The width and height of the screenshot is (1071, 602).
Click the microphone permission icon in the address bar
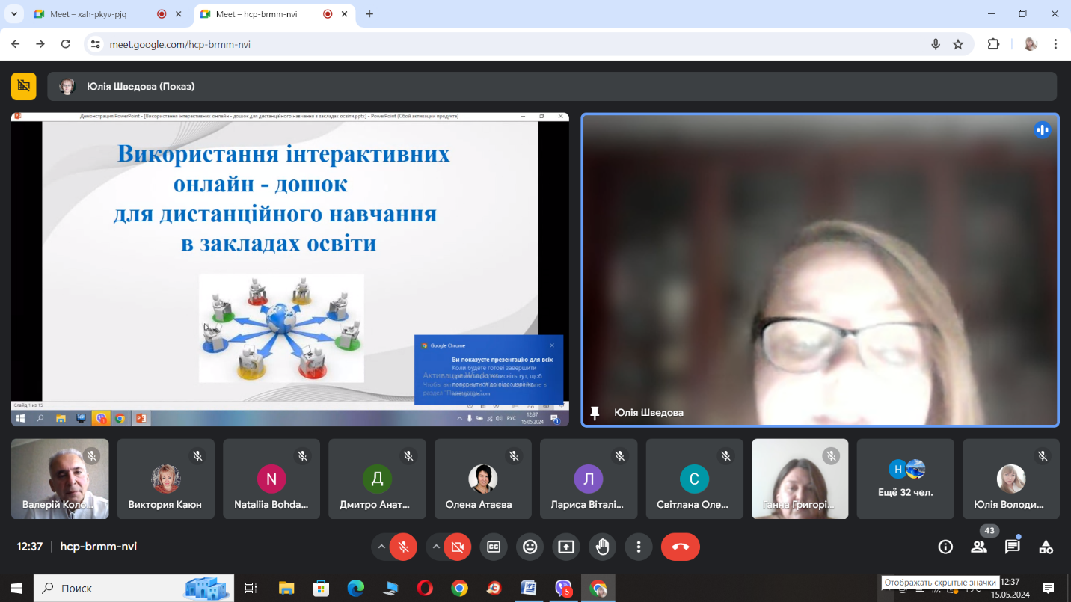point(935,44)
